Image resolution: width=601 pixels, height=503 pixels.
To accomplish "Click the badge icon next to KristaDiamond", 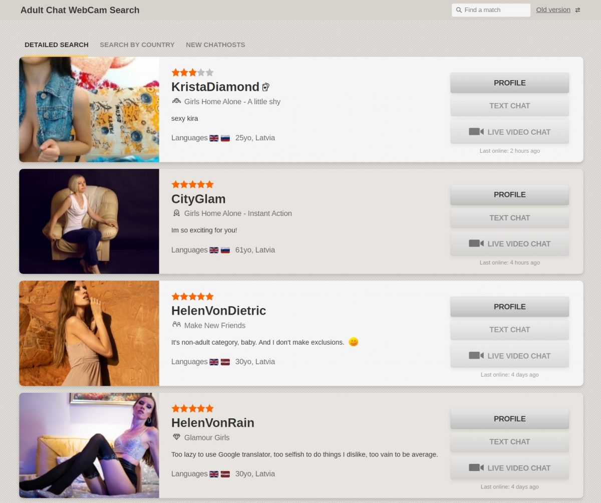I will (266, 87).
